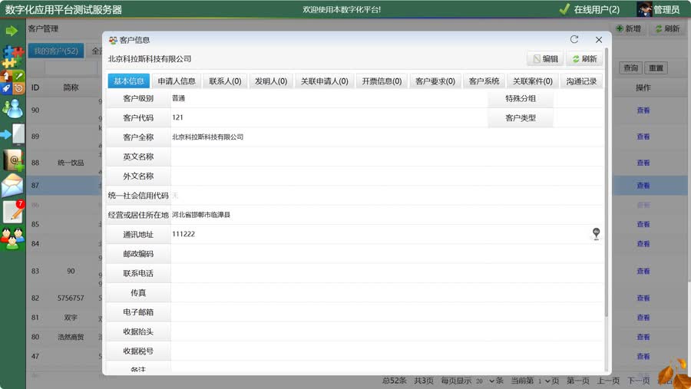Switch to the 申请人信息 tab
691x389 pixels.
177,81
